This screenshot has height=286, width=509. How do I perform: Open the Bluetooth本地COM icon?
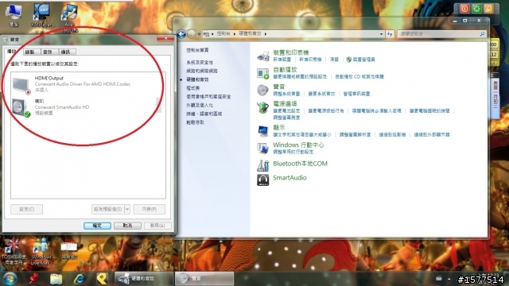262,165
